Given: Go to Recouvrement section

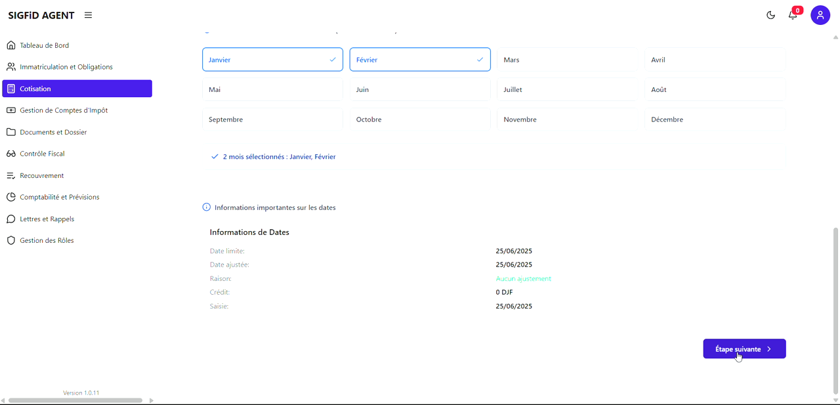Looking at the screenshot, I should point(42,175).
